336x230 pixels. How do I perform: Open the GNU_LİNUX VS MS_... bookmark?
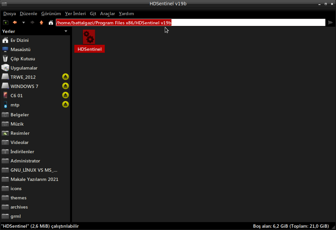click(x=35, y=170)
